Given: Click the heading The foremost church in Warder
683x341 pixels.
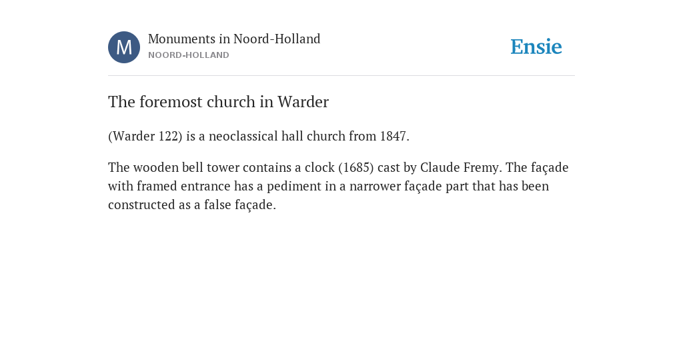Looking at the screenshot, I should 218,102.
